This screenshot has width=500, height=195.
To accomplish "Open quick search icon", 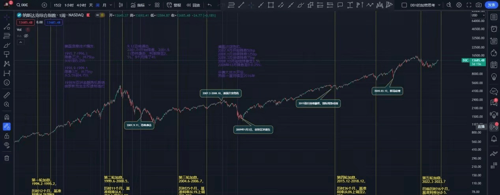I will (x=449, y=5).
